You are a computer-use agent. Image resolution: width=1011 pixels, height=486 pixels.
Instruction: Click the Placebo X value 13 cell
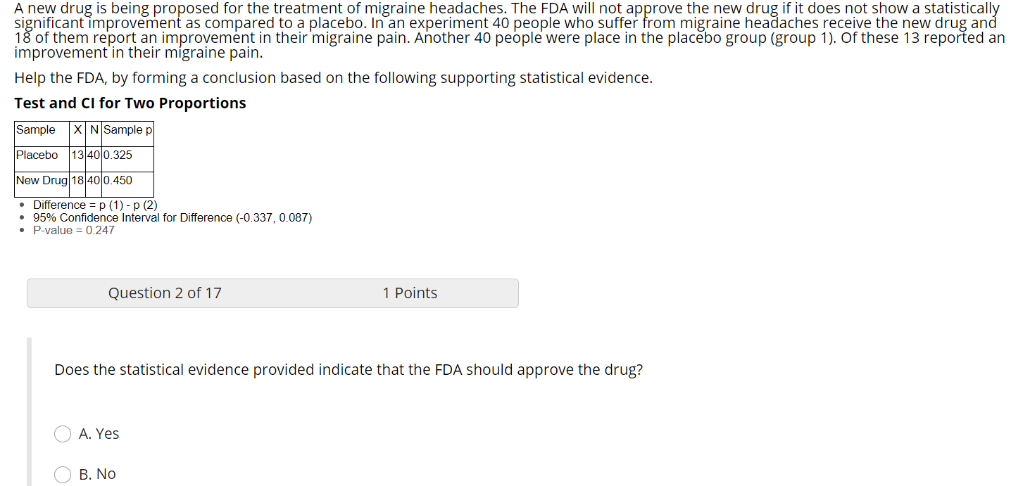77,155
